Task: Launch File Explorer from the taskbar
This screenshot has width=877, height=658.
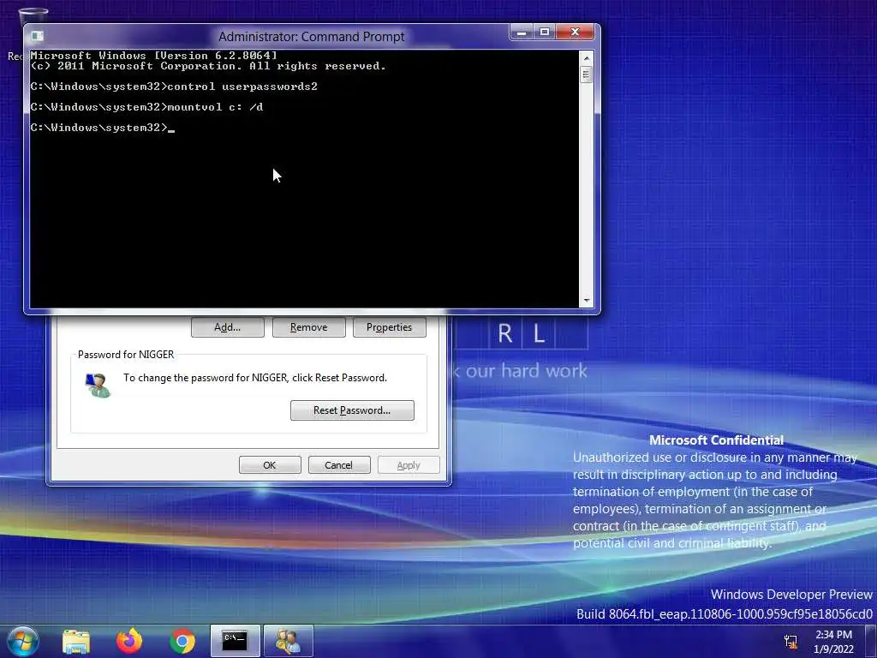Action: (x=76, y=641)
